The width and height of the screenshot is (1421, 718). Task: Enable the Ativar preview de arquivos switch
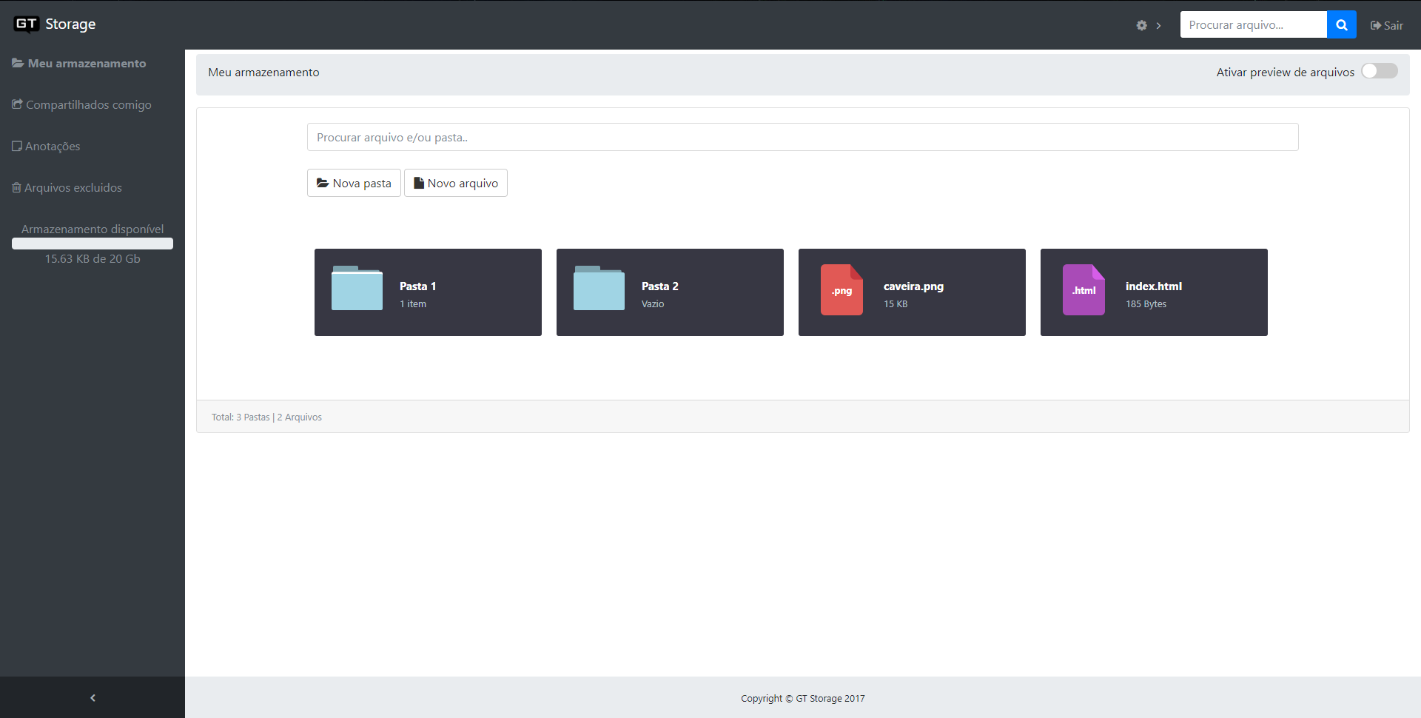(x=1380, y=71)
